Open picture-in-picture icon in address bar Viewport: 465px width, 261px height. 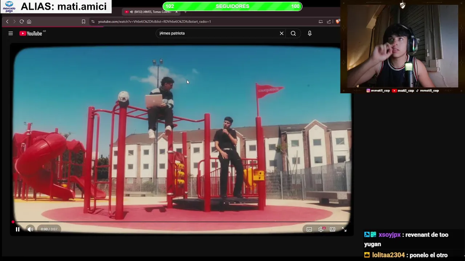(320, 21)
